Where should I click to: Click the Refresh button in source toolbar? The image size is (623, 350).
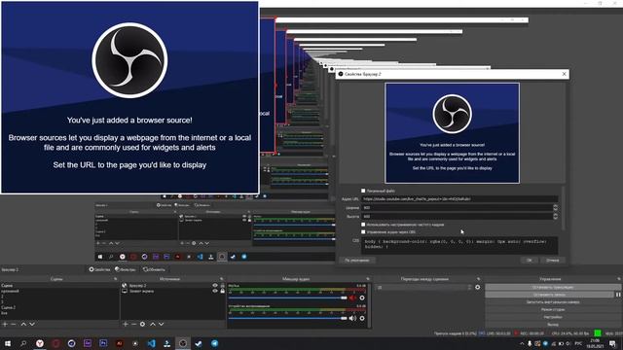(x=154, y=269)
